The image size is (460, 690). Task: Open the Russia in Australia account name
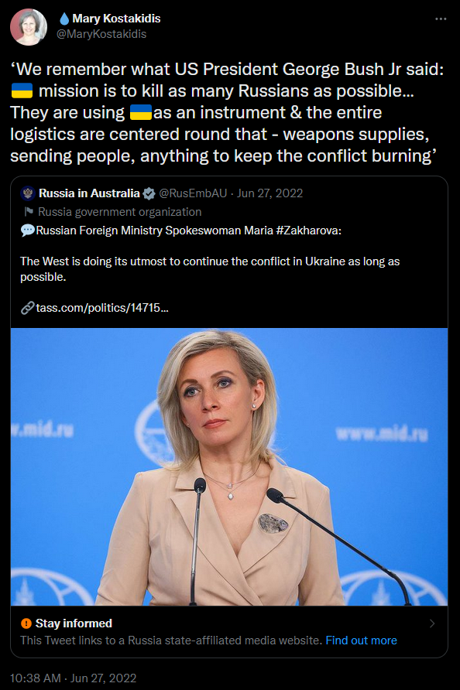(89, 193)
